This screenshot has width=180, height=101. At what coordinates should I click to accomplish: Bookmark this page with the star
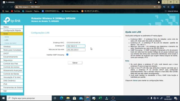[x=159, y=7]
